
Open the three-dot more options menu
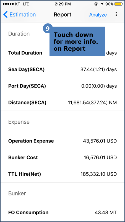(116, 14)
